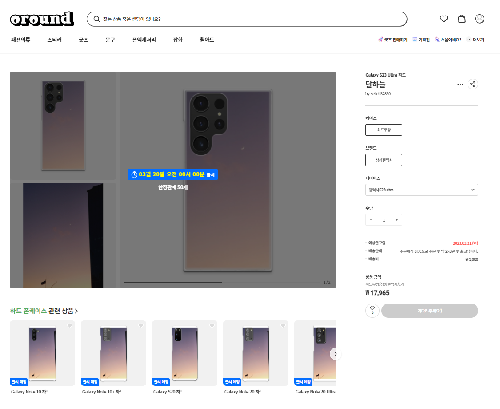
Task: Open the 잡화 menu
Action: [x=178, y=40]
